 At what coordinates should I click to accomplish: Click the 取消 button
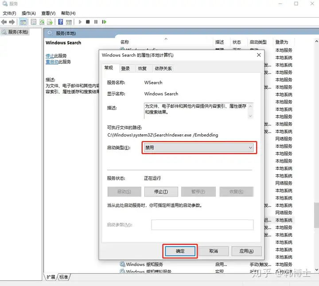214,251
